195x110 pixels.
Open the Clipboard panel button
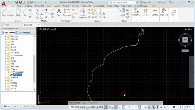coord(164,13)
